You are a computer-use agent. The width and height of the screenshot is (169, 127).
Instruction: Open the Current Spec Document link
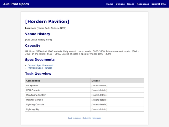click(x=40, y=65)
